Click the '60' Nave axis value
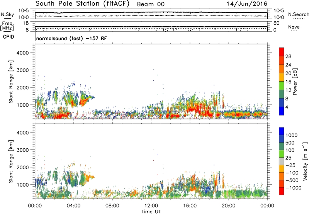Screen dimensions: 309x214 pyautogui.click(x=276, y=23)
